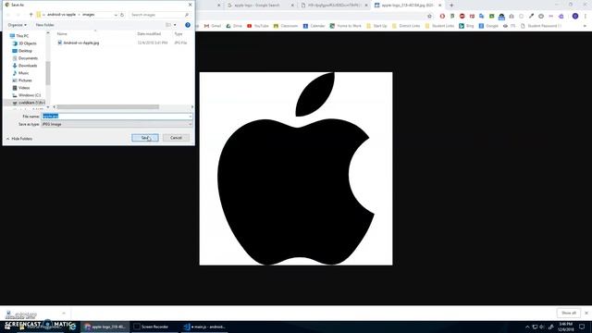Show hidden system tray icons

pos(527,327)
